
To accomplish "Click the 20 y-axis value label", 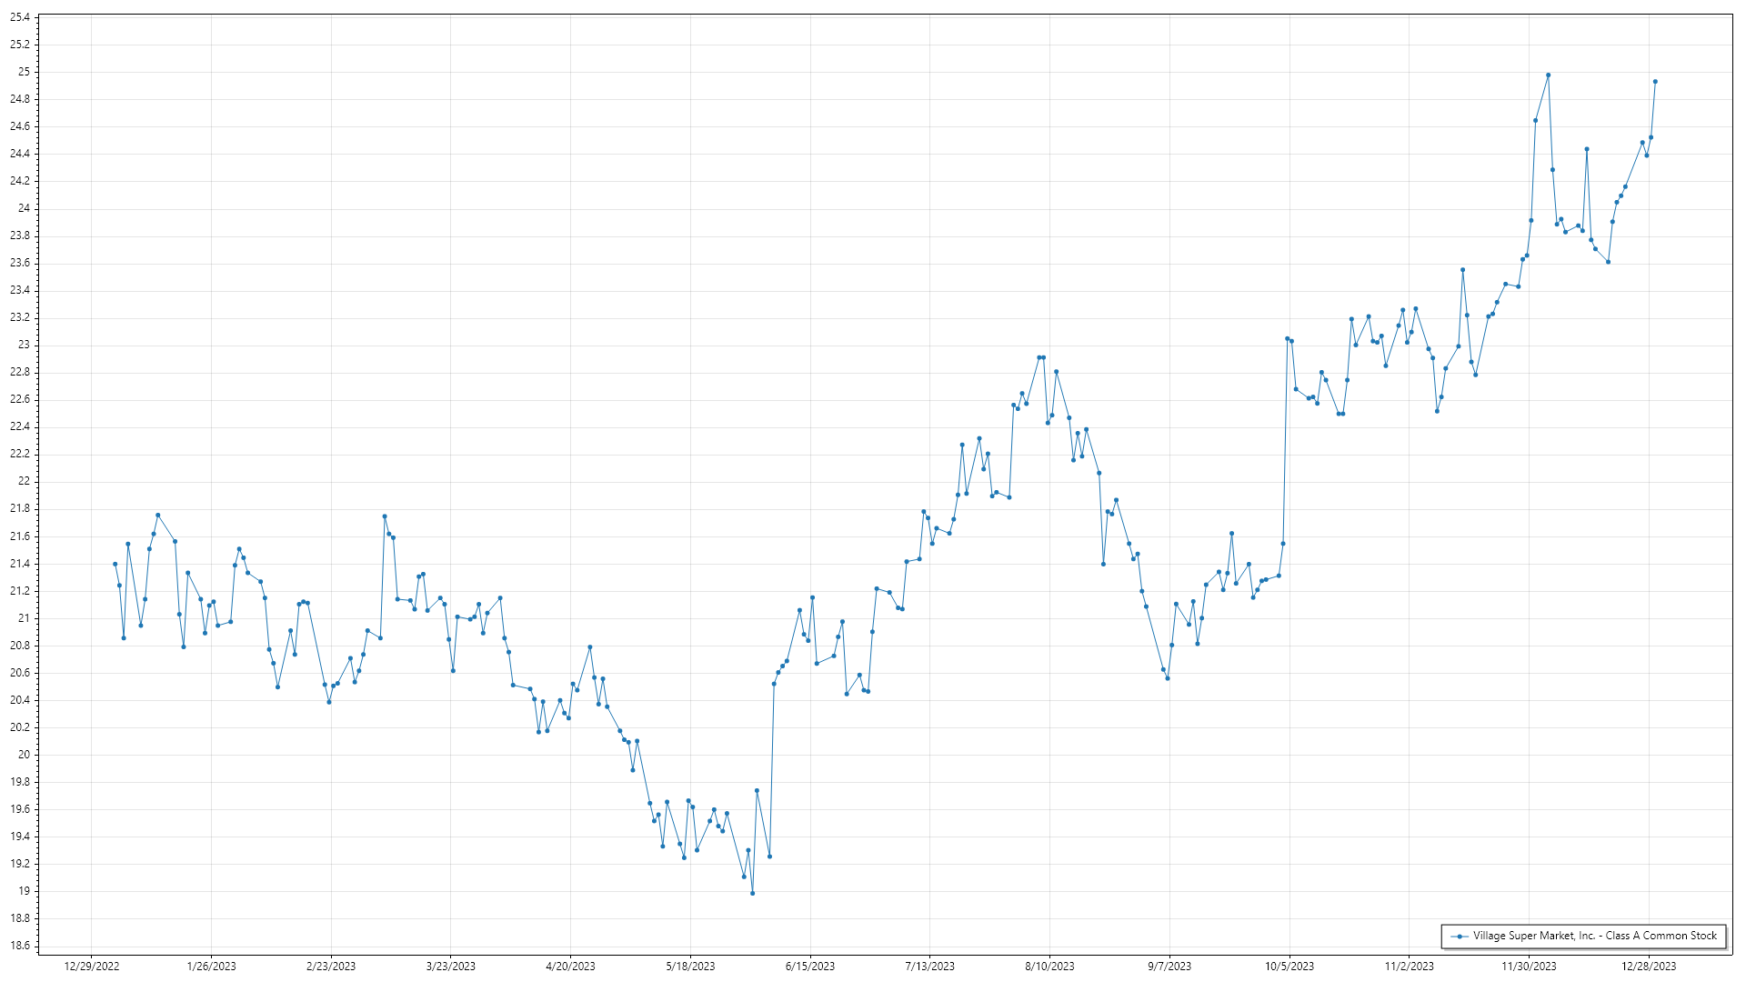I will [x=24, y=755].
